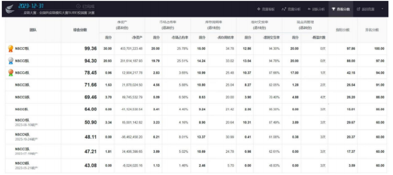The height and width of the screenshot is (175, 393).
Task: Click the silver medal icon
Action: (10, 61)
